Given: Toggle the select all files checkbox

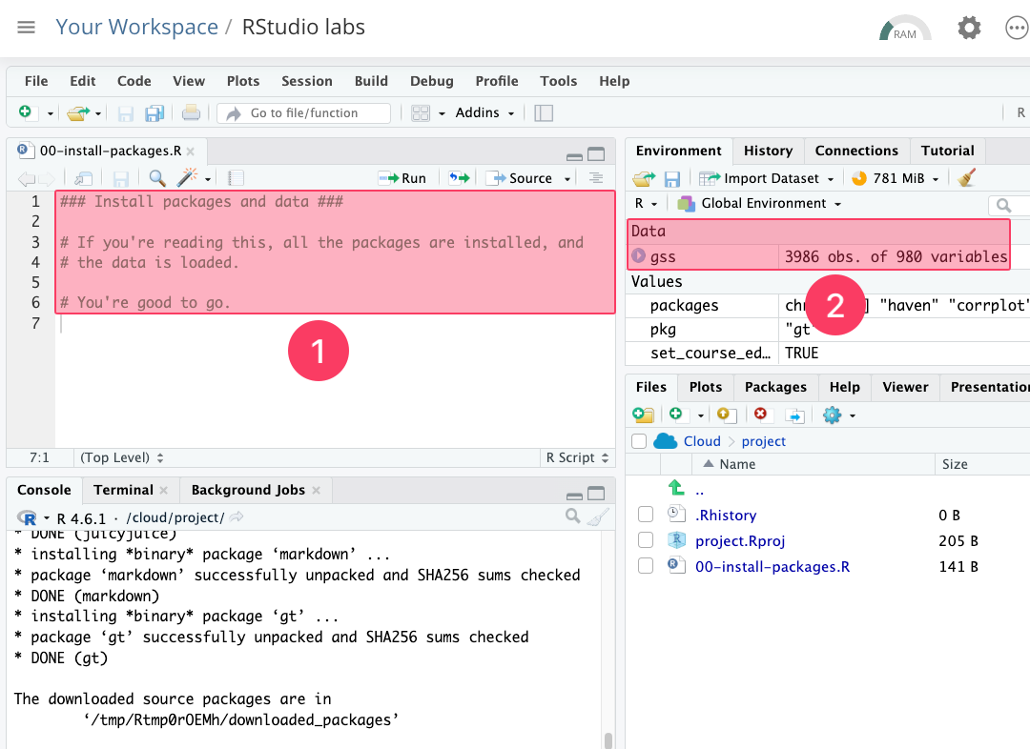Looking at the screenshot, I should point(639,441).
